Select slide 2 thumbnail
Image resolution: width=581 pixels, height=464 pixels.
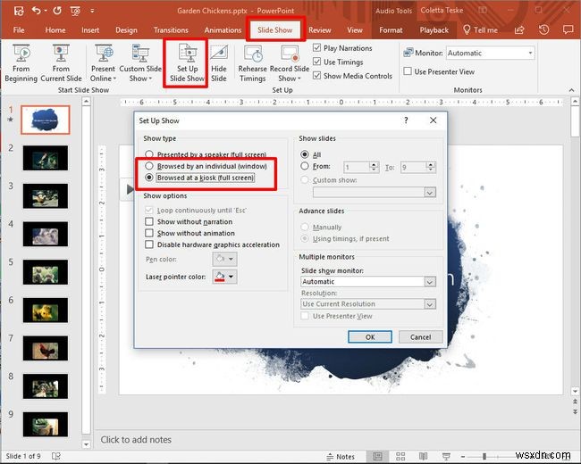point(46,158)
